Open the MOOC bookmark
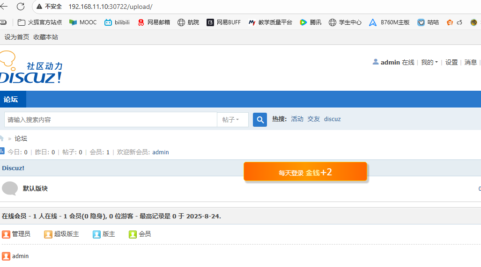The image size is (481, 267). point(83,22)
